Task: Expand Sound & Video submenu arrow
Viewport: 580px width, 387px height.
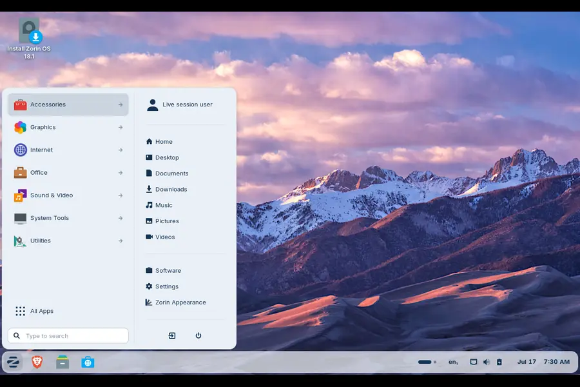Action: [x=121, y=195]
